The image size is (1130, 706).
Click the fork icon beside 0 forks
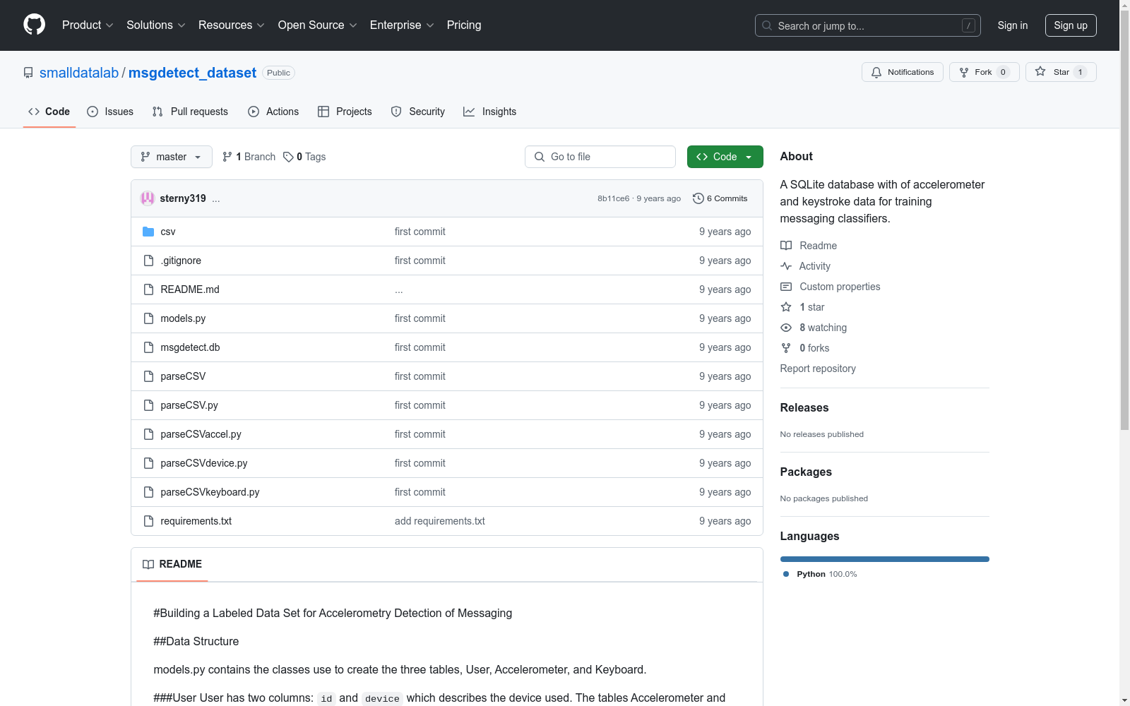(x=786, y=348)
